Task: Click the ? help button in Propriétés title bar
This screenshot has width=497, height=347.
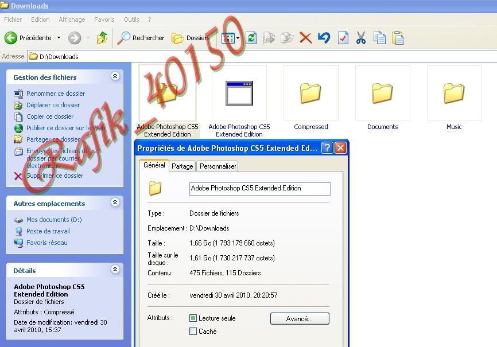Action: click(x=327, y=147)
